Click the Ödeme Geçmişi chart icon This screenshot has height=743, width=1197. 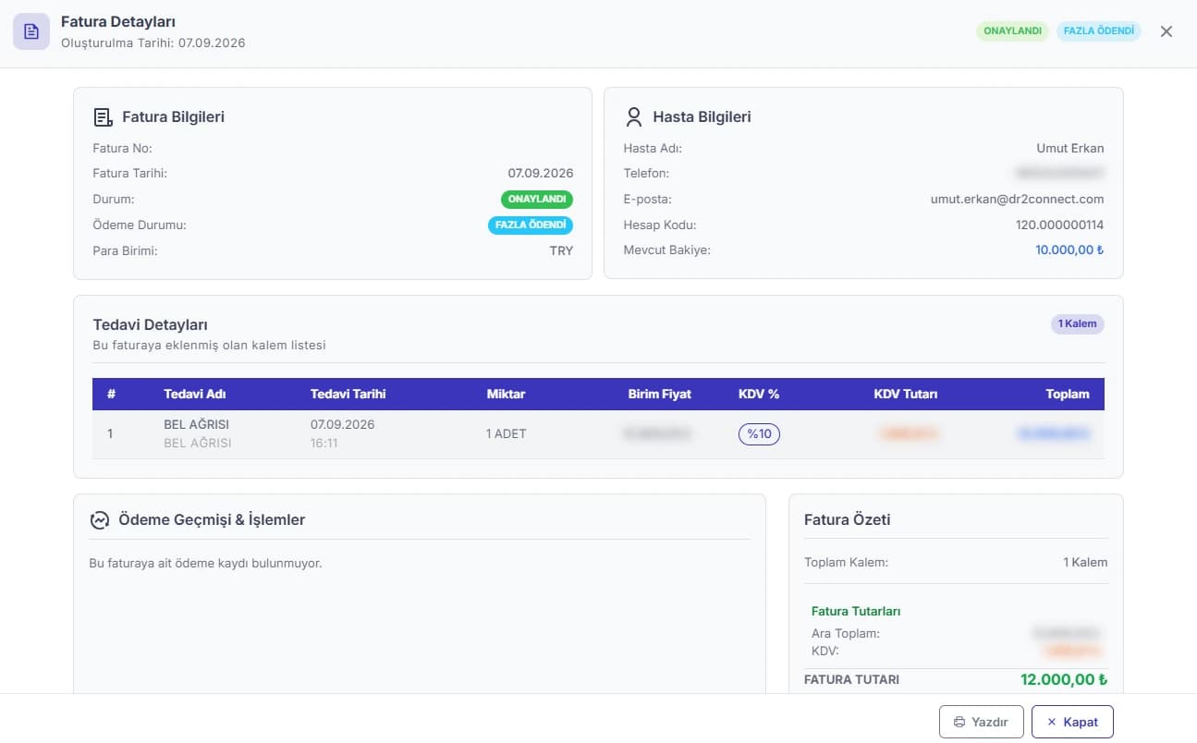click(x=100, y=520)
